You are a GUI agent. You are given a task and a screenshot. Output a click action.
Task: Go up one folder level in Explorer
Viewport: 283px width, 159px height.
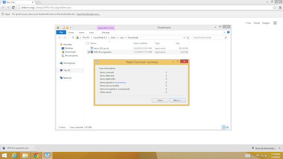[73, 38]
